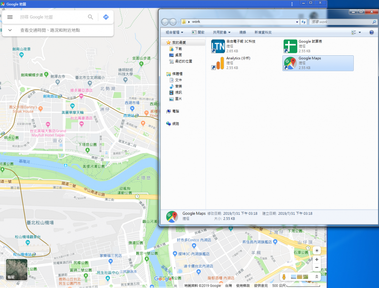Viewport: 379px width, 288px height.
Task: Open Pictures (圖片) library
Action: (178, 99)
